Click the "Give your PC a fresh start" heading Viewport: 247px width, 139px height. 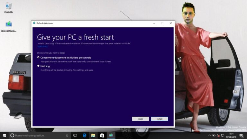tap(75, 37)
